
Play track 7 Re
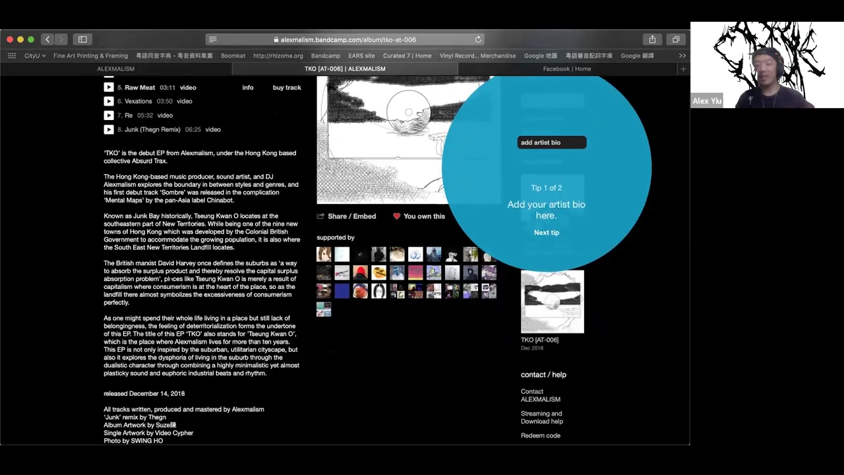(109, 115)
